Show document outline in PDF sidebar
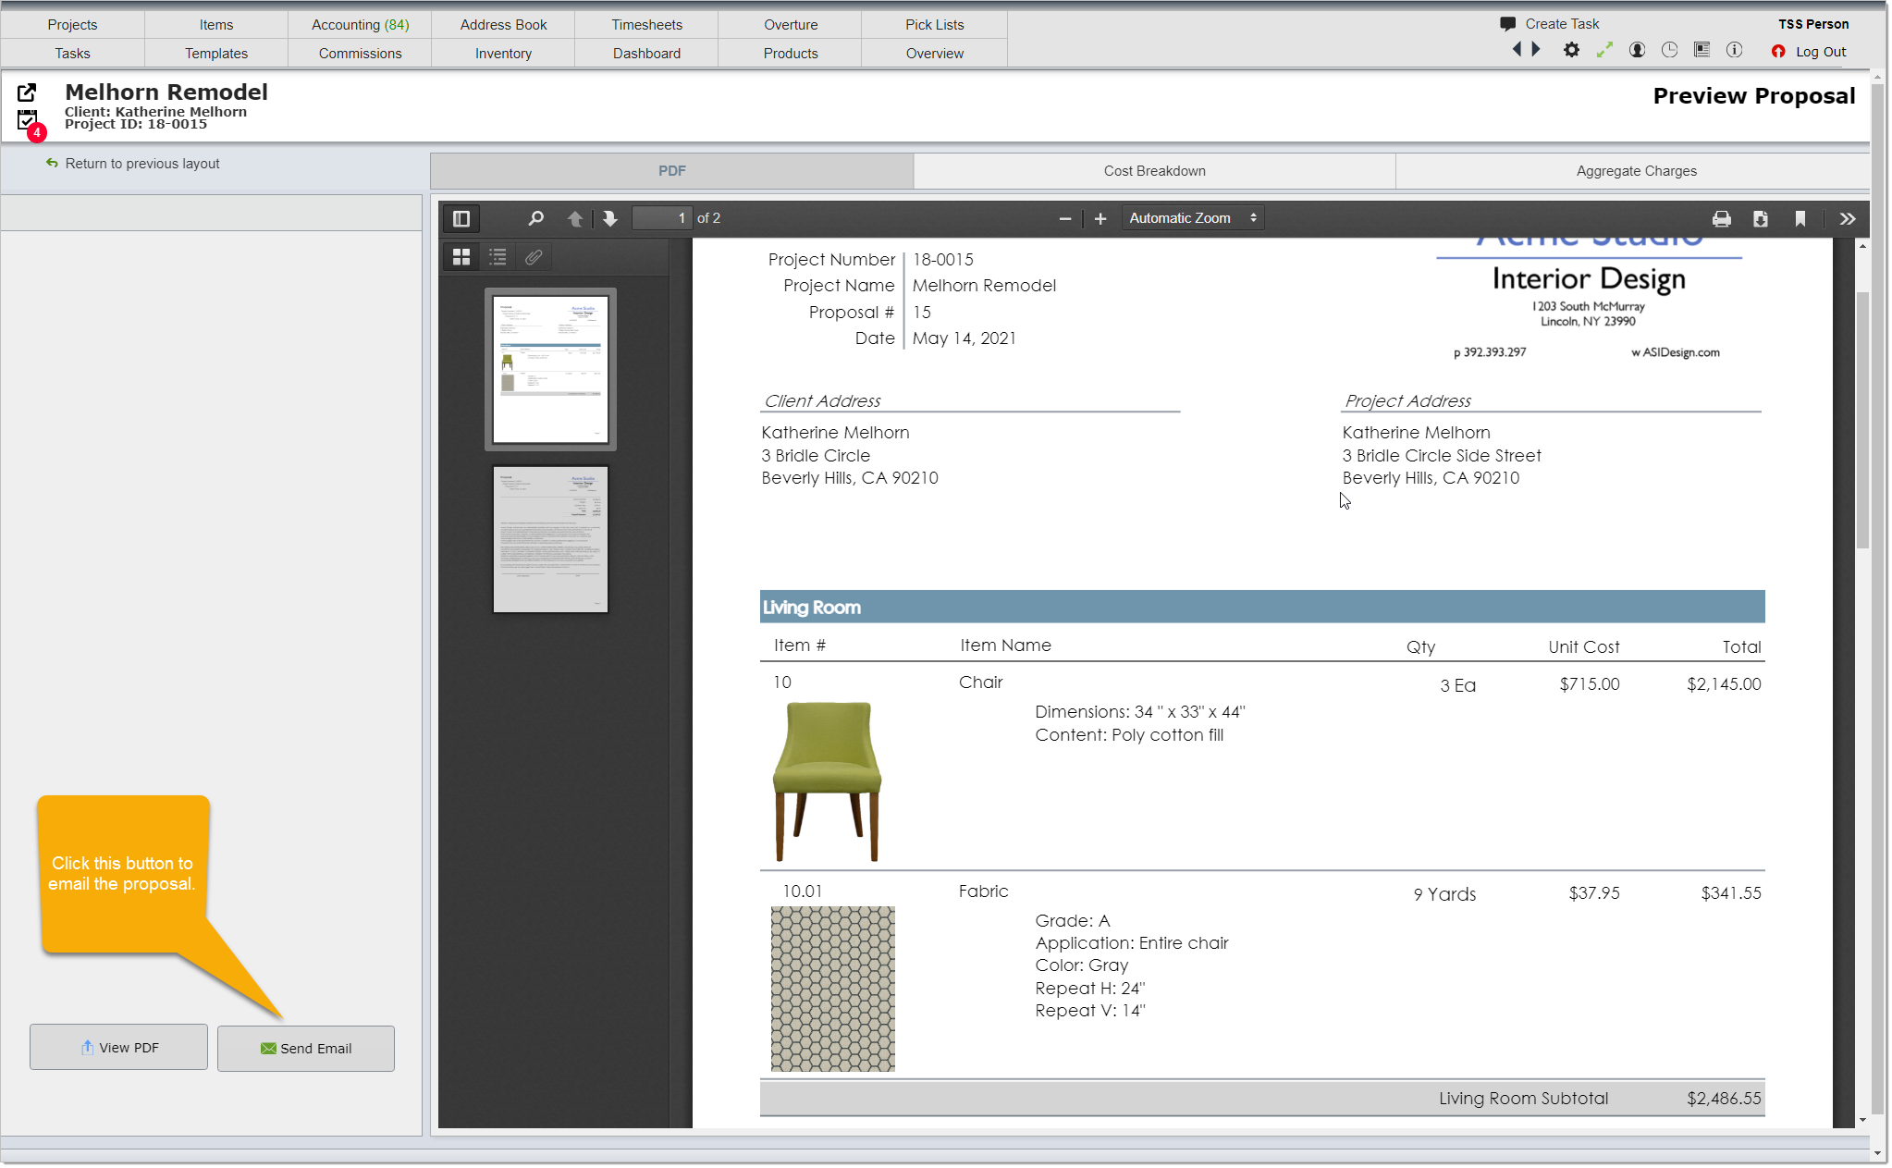1892x1168 pixels. coord(498,257)
